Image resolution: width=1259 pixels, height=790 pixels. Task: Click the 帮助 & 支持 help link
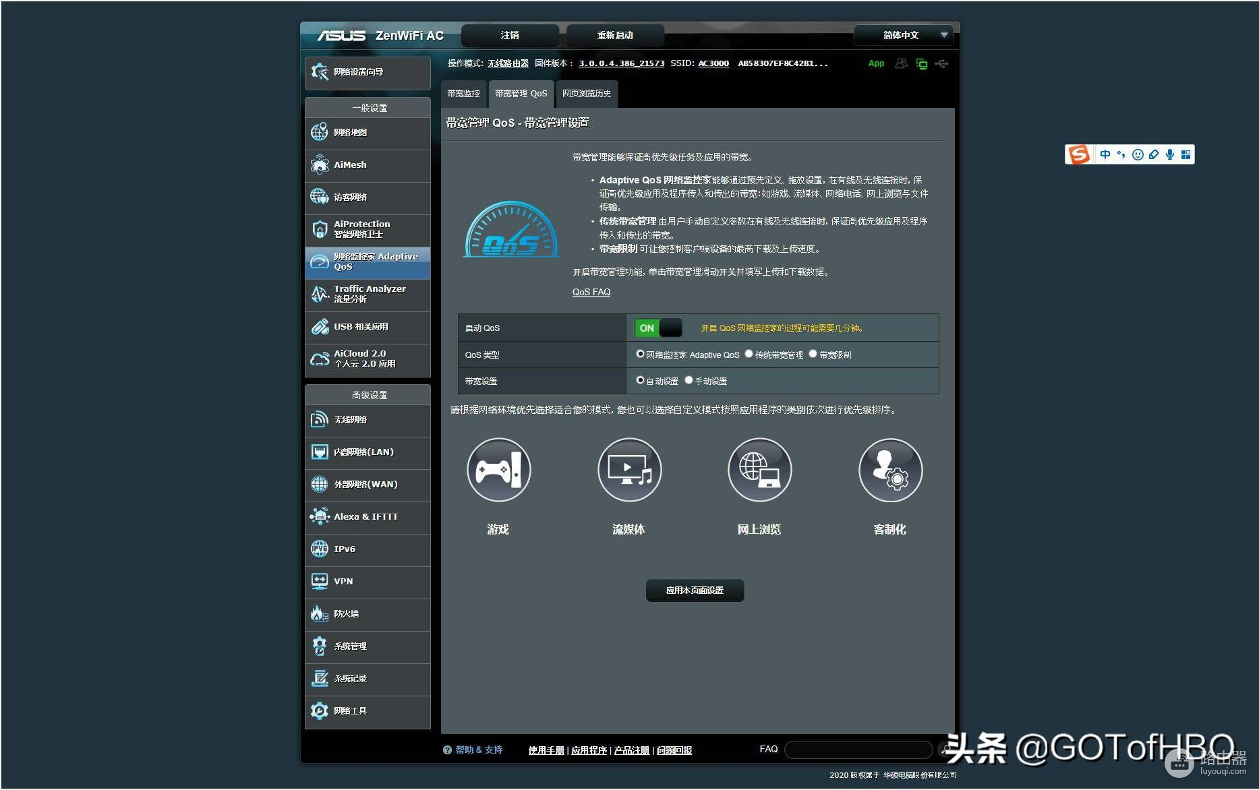[x=479, y=750]
